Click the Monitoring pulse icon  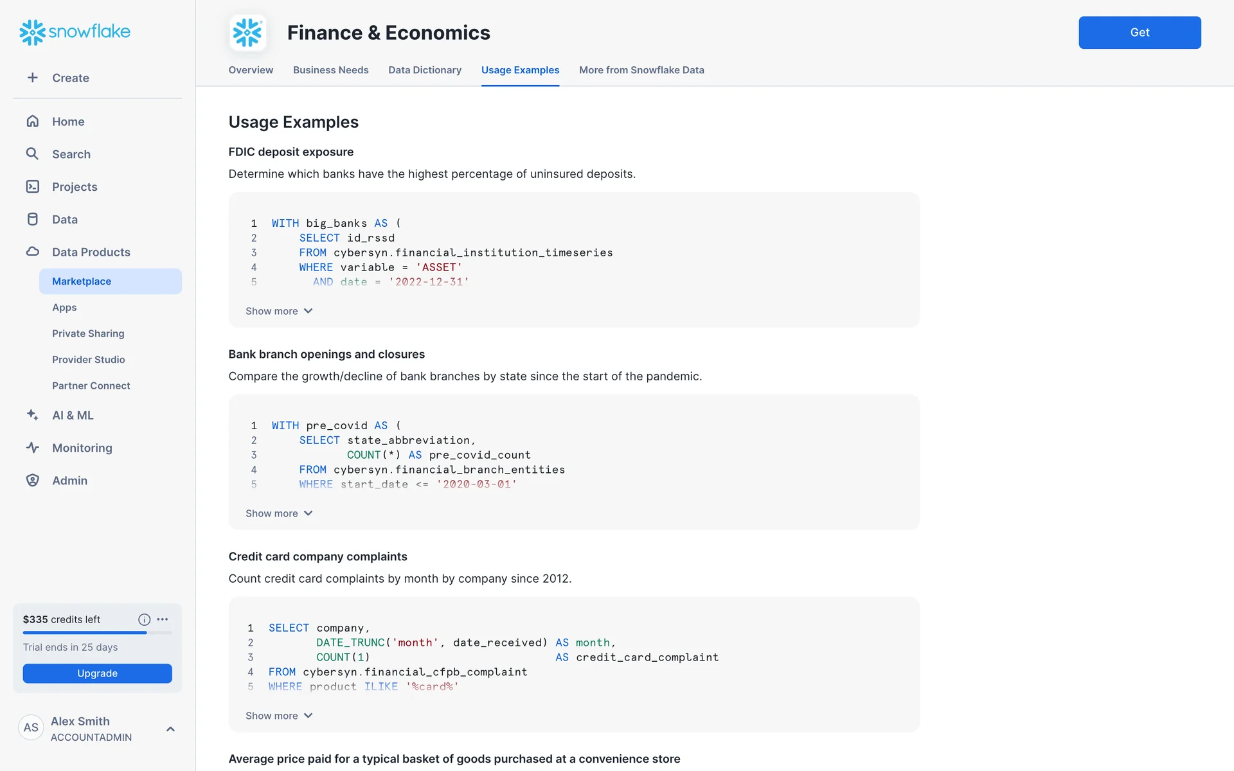tap(33, 448)
